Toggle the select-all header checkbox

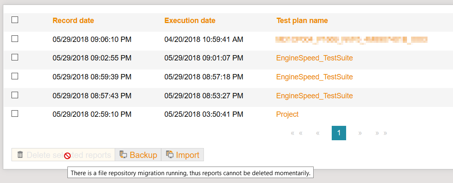15,20
